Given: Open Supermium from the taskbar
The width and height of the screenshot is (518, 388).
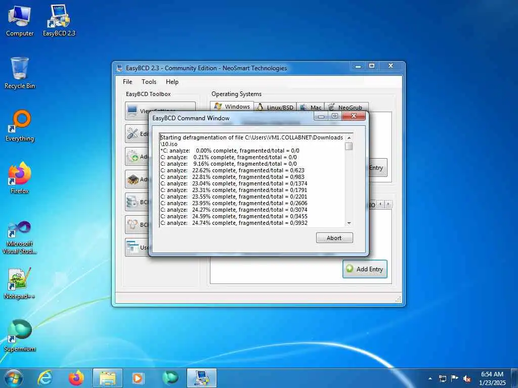Looking at the screenshot, I should (170, 378).
